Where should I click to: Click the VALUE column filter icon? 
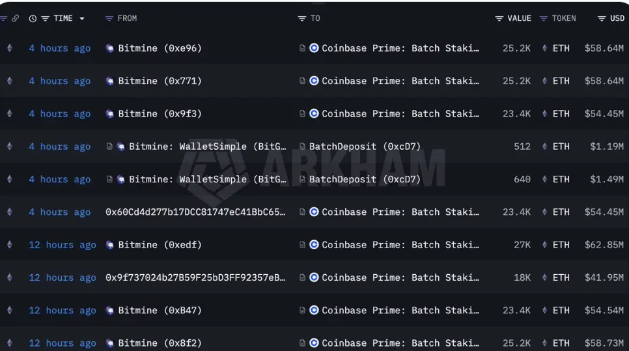coord(499,18)
